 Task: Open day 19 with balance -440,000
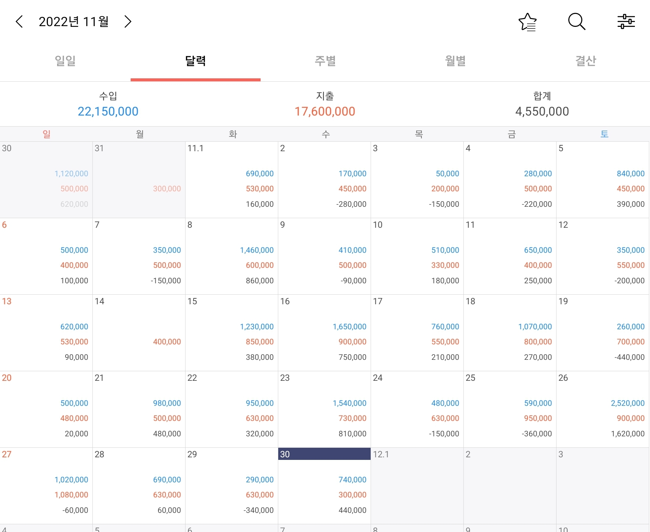(x=603, y=333)
